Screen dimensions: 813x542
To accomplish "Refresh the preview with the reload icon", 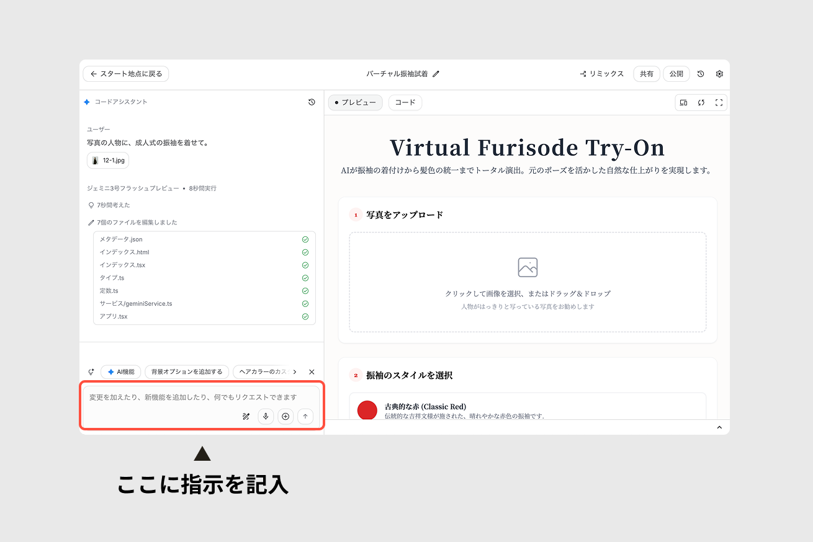I will (x=701, y=102).
